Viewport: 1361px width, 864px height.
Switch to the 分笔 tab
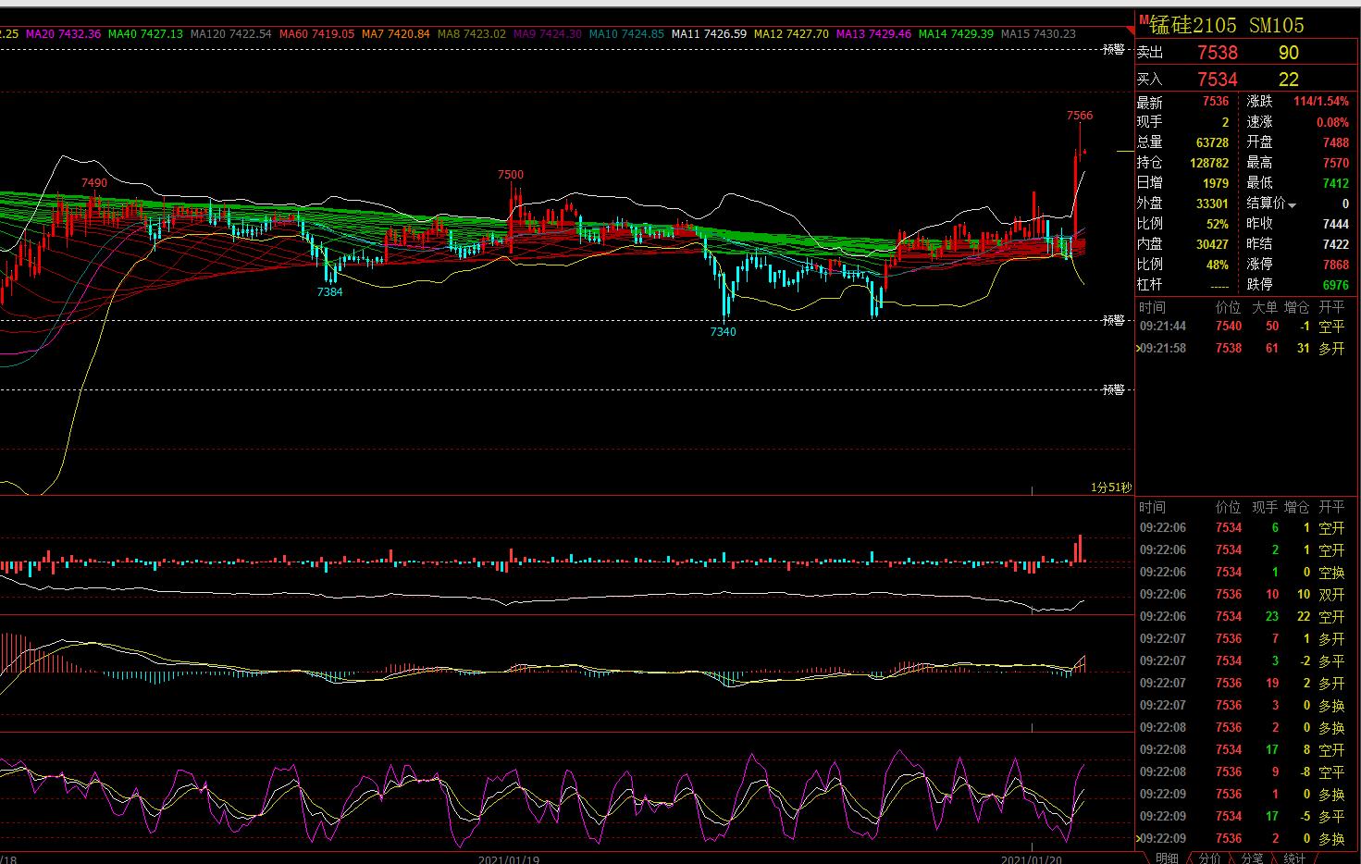pos(1252,858)
